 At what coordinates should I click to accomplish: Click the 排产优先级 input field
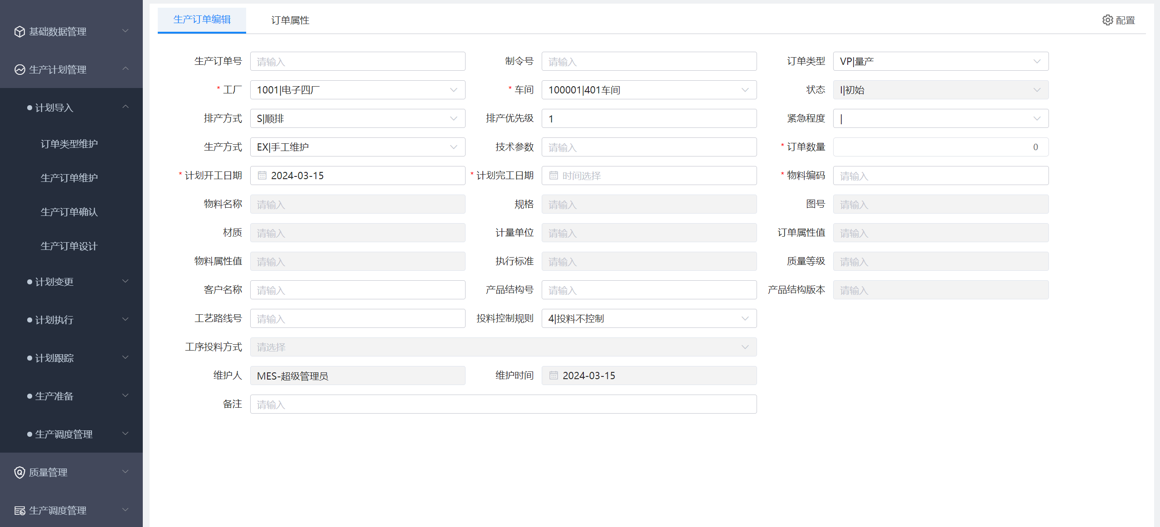649,118
